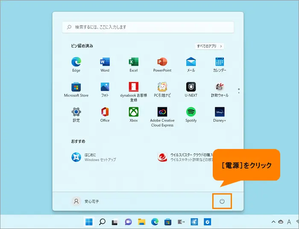Open Excel from the Start menu
This screenshot has height=229, width=299.
click(133, 65)
